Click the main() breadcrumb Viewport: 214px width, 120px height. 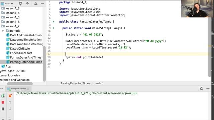click(99, 83)
